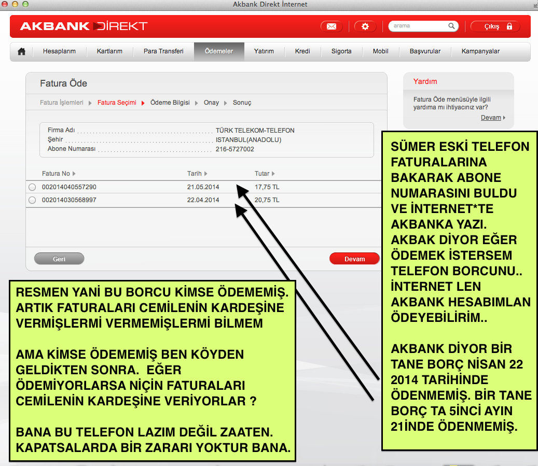The image size is (538, 466).
Task: Open the Kampanyalar menu
Action: 480,51
